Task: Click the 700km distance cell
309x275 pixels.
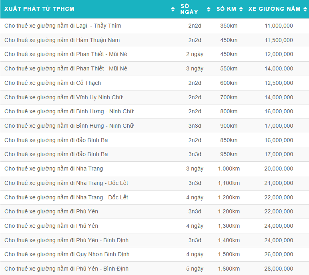Action: pyautogui.click(x=229, y=97)
